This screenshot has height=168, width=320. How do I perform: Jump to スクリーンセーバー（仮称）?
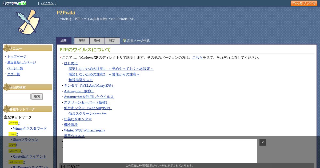coord(86,102)
